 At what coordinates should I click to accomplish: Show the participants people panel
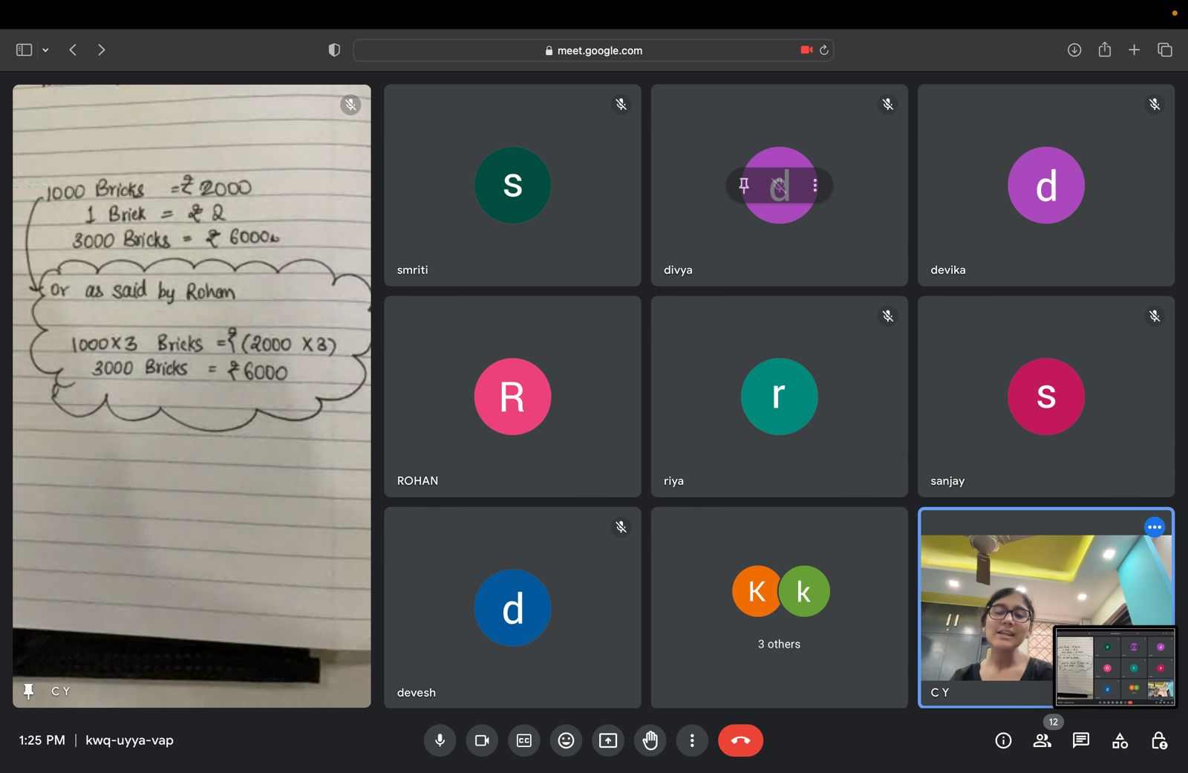1042,740
